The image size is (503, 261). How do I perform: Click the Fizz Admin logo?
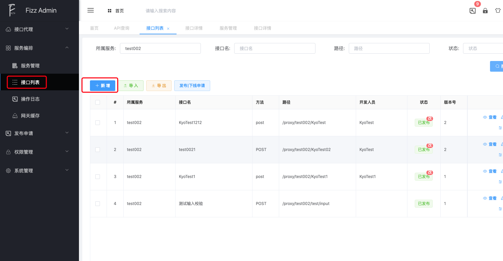coord(12,10)
